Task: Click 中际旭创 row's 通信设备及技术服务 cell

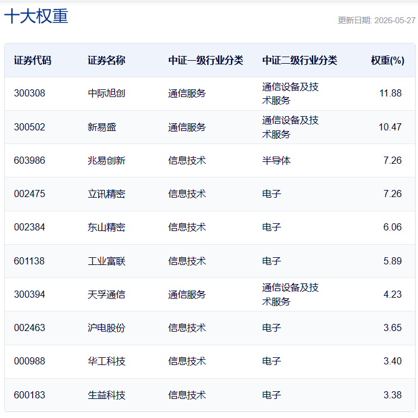Action: (291, 93)
